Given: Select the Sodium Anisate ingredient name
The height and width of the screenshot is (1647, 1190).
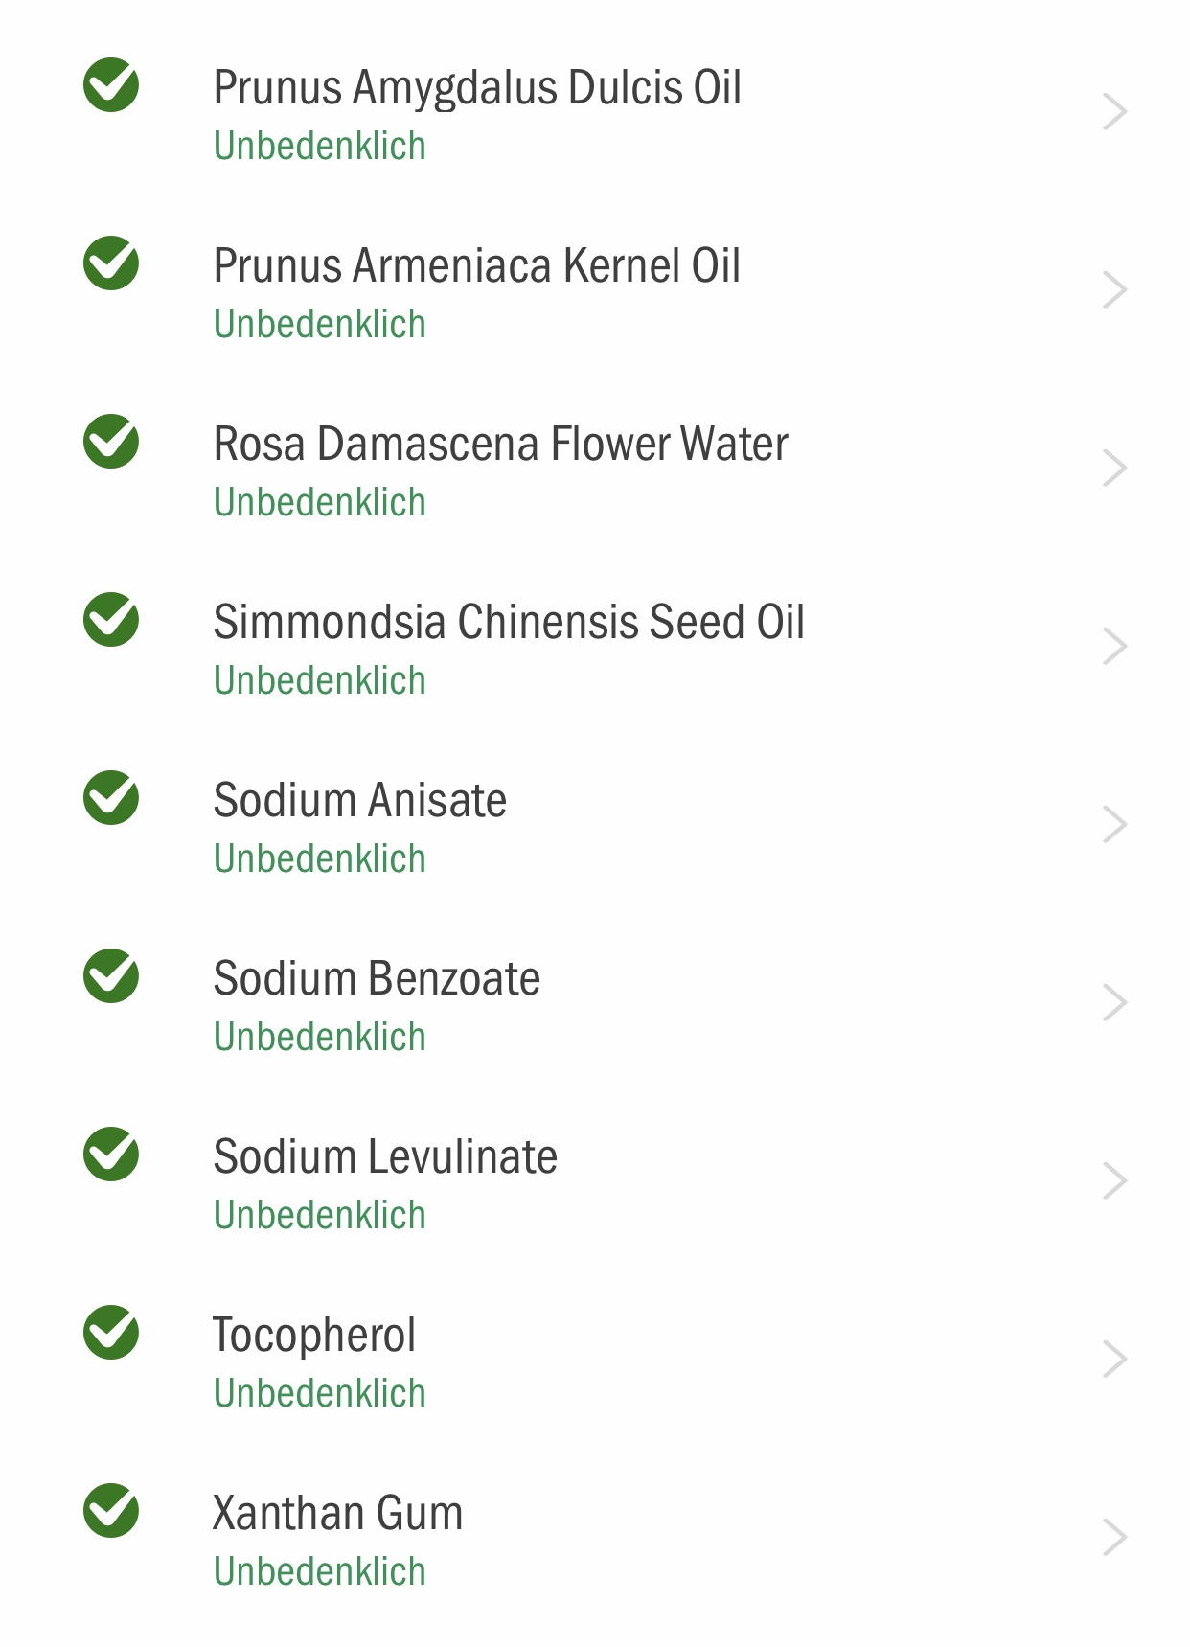Looking at the screenshot, I should click(360, 800).
